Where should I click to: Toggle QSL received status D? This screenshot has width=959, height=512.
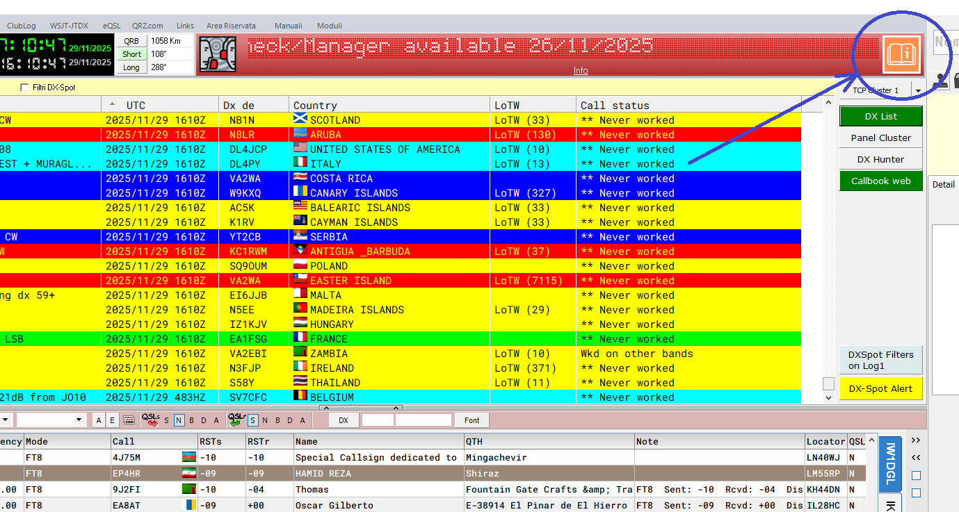(290, 420)
